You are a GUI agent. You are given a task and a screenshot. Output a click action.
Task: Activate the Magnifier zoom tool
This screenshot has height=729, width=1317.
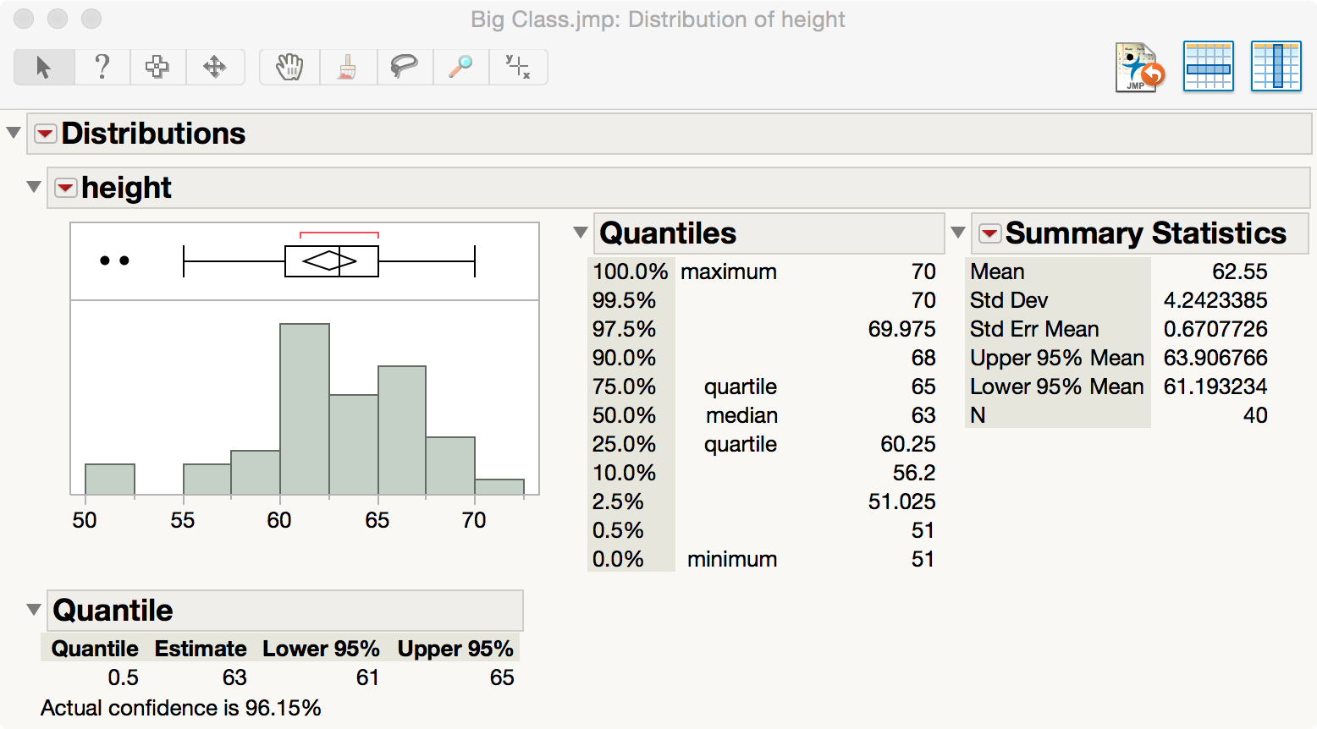pos(460,67)
